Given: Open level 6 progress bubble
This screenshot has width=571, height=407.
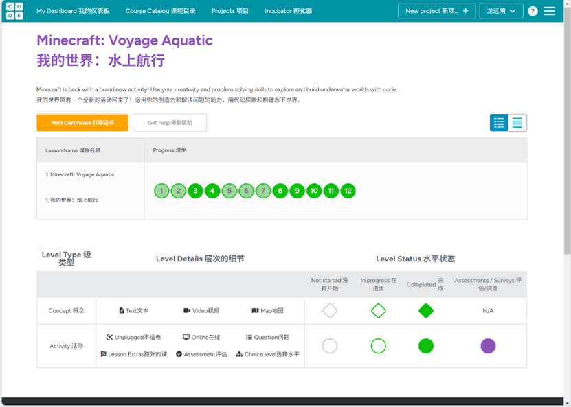Looking at the screenshot, I should (x=246, y=191).
